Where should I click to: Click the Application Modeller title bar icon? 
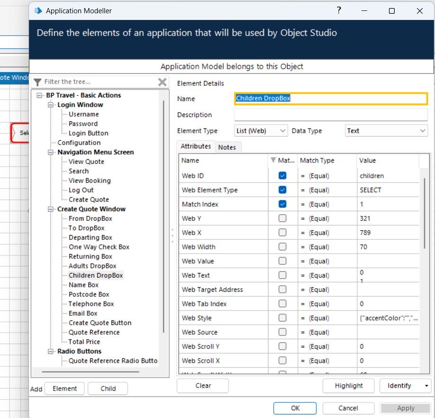38,10
